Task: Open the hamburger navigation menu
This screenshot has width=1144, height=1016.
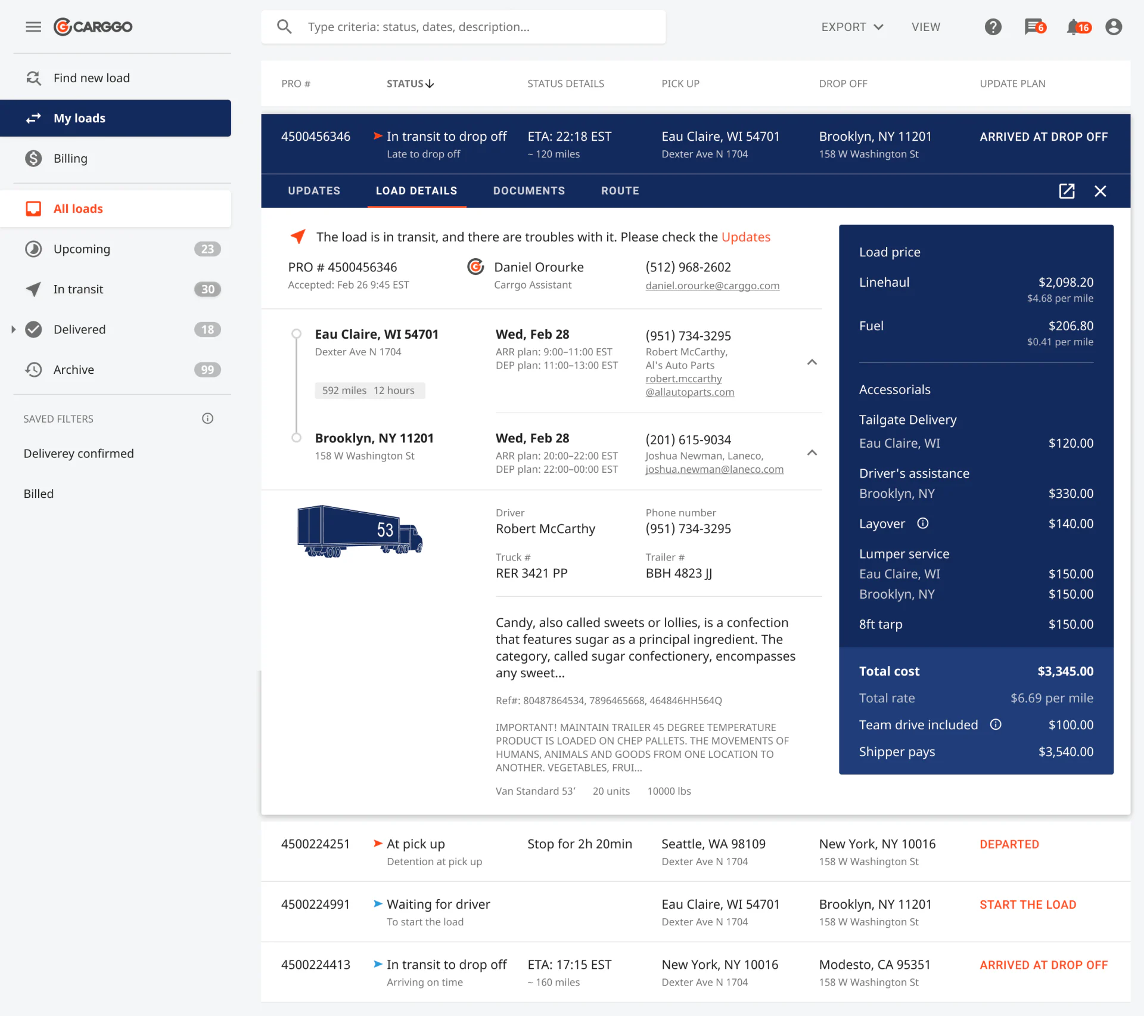Action: [33, 27]
